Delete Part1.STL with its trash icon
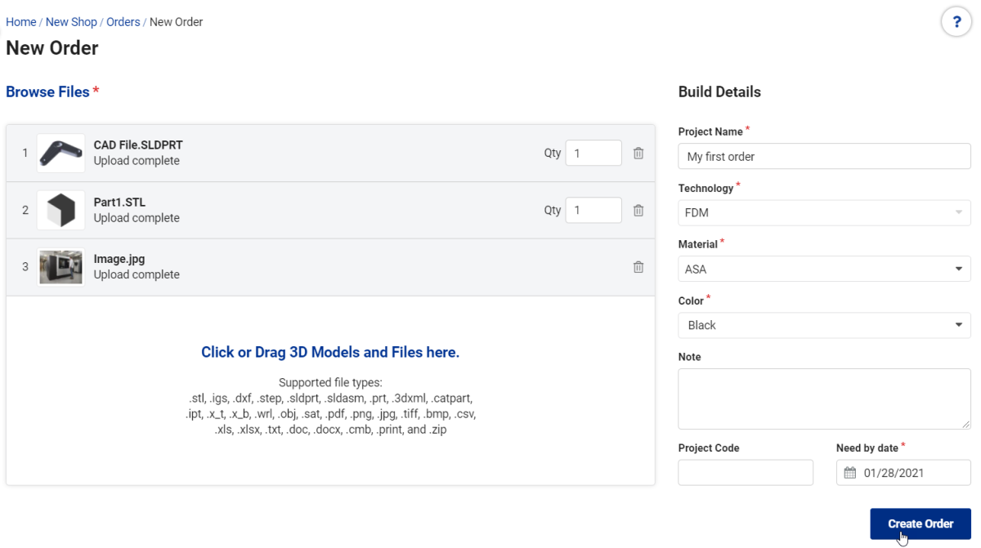Screen dimensions: 981x548 pos(638,210)
